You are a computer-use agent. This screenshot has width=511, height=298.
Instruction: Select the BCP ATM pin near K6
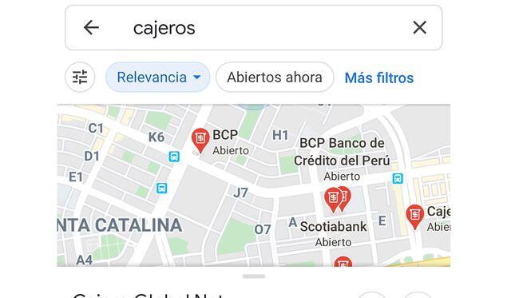tap(200, 141)
